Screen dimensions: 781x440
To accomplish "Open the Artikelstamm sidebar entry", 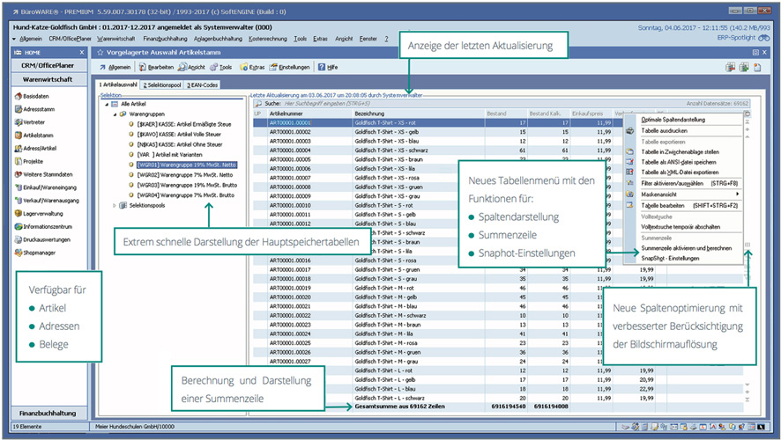I will [x=37, y=135].
